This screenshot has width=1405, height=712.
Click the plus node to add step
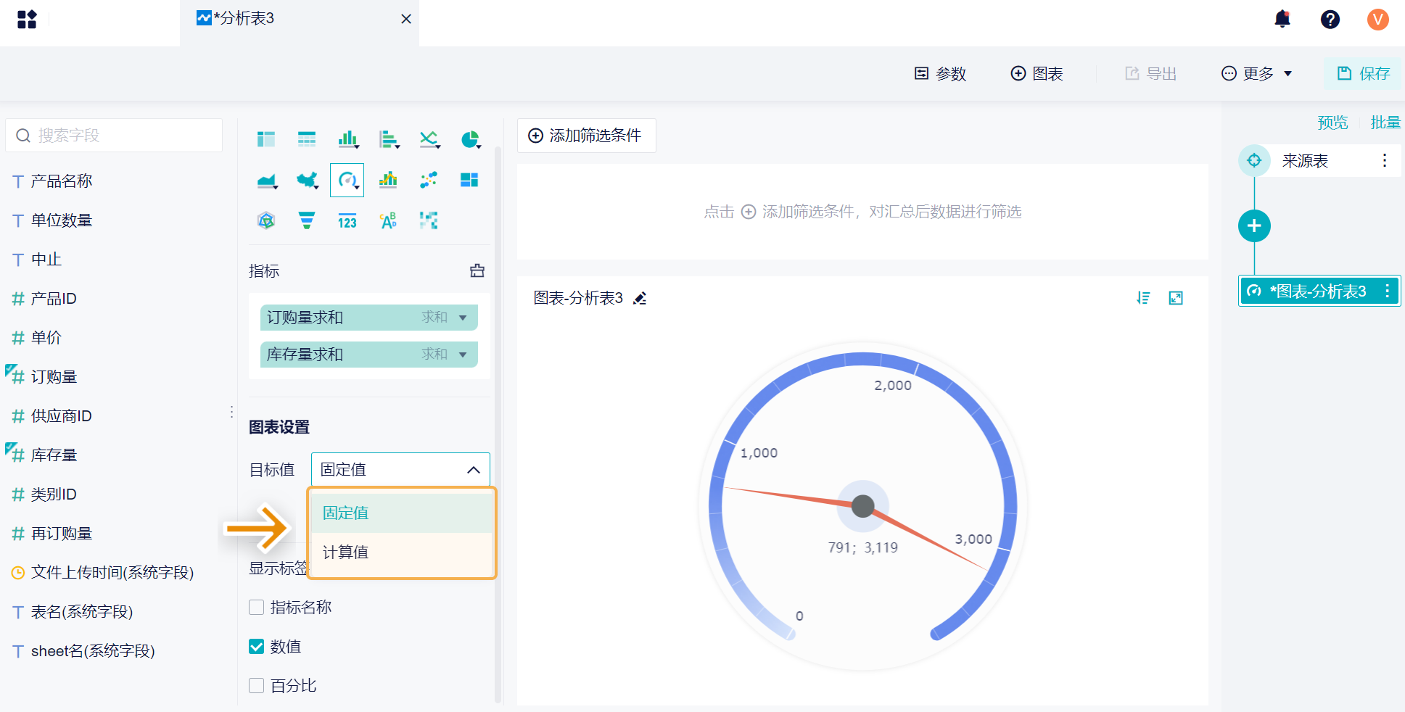tap(1254, 226)
